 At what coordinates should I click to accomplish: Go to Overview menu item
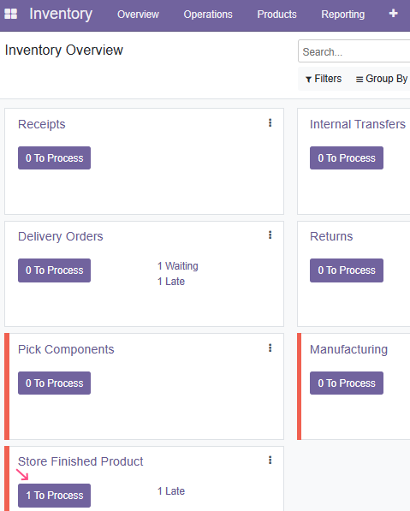(x=138, y=15)
